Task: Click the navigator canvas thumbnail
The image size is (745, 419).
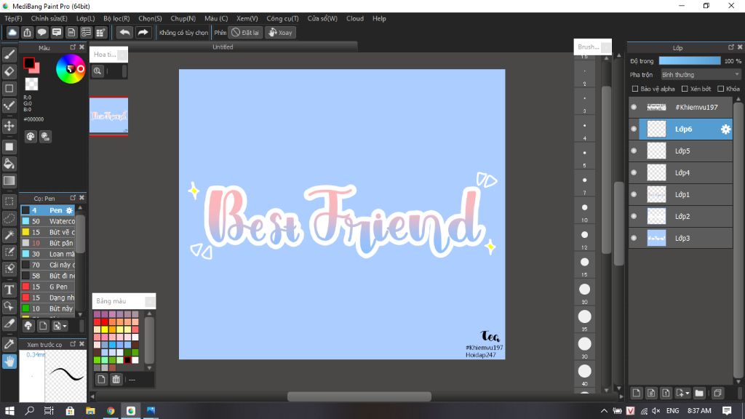Action: point(109,116)
